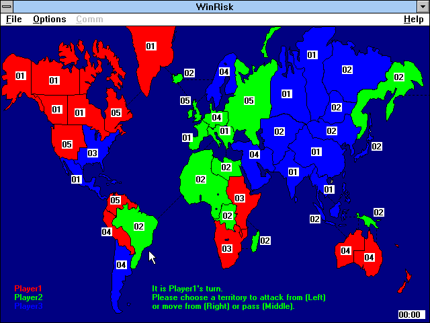Select Egypt territory labeled 02
This screenshot has height=323, width=430.
(226, 167)
